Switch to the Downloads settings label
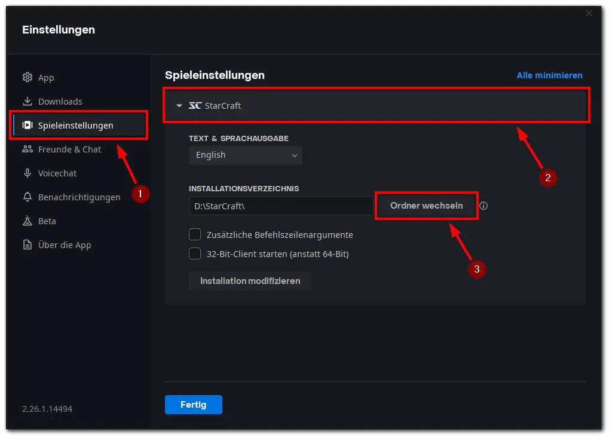Viewport: 612px width, 440px height. click(x=60, y=102)
